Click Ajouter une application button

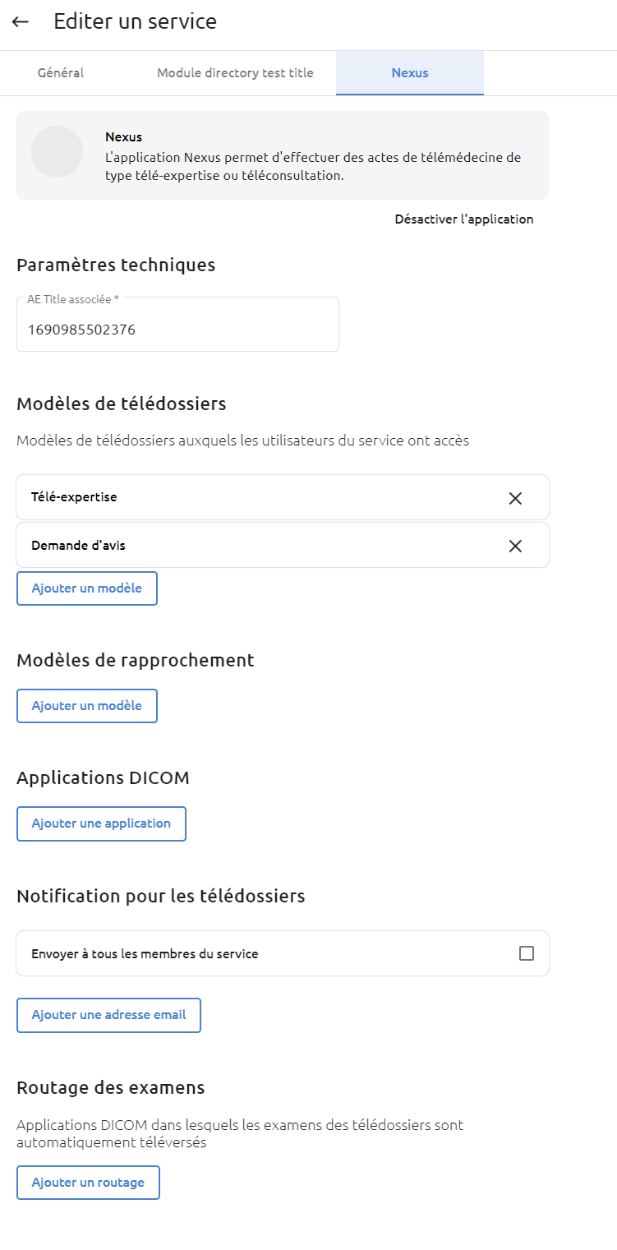(x=101, y=823)
